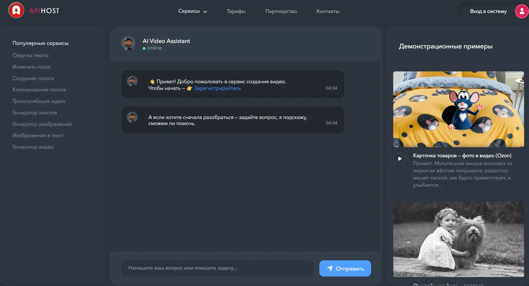Go to the Партнерство page
Screen dimensions: 529x286
tap(281, 11)
